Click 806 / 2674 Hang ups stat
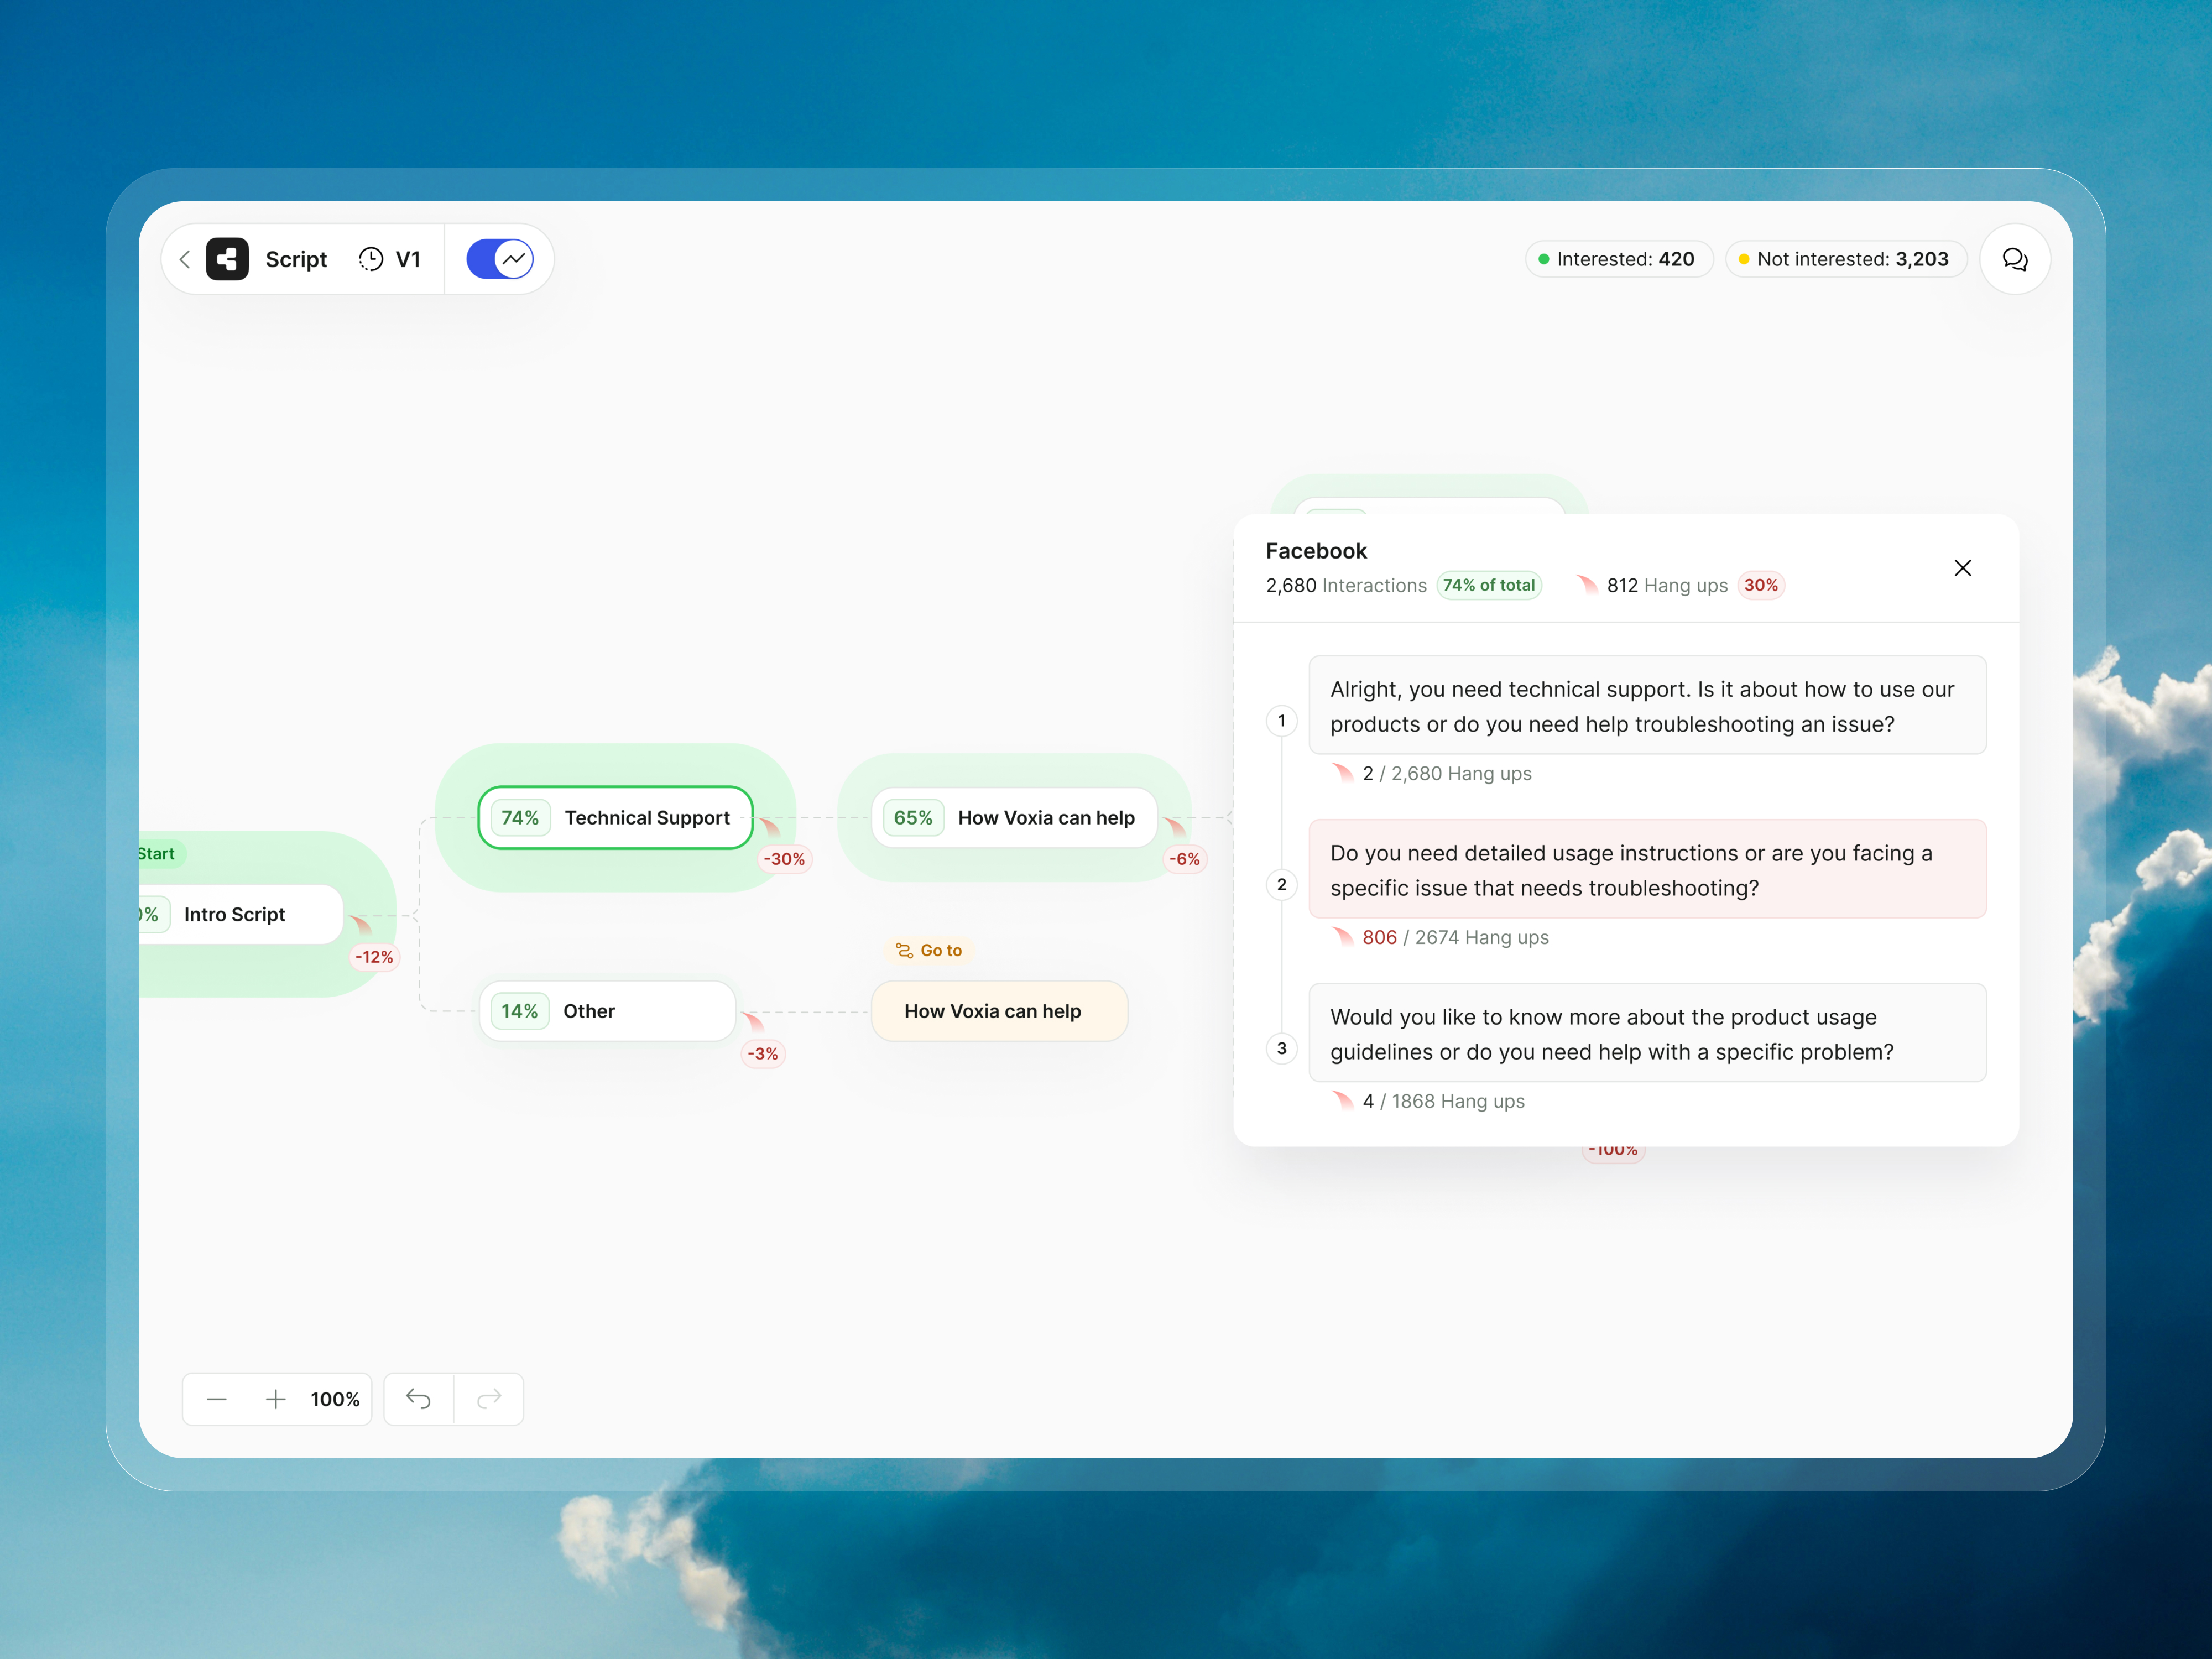This screenshot has height=1659, width=2212. [1455, 937]
